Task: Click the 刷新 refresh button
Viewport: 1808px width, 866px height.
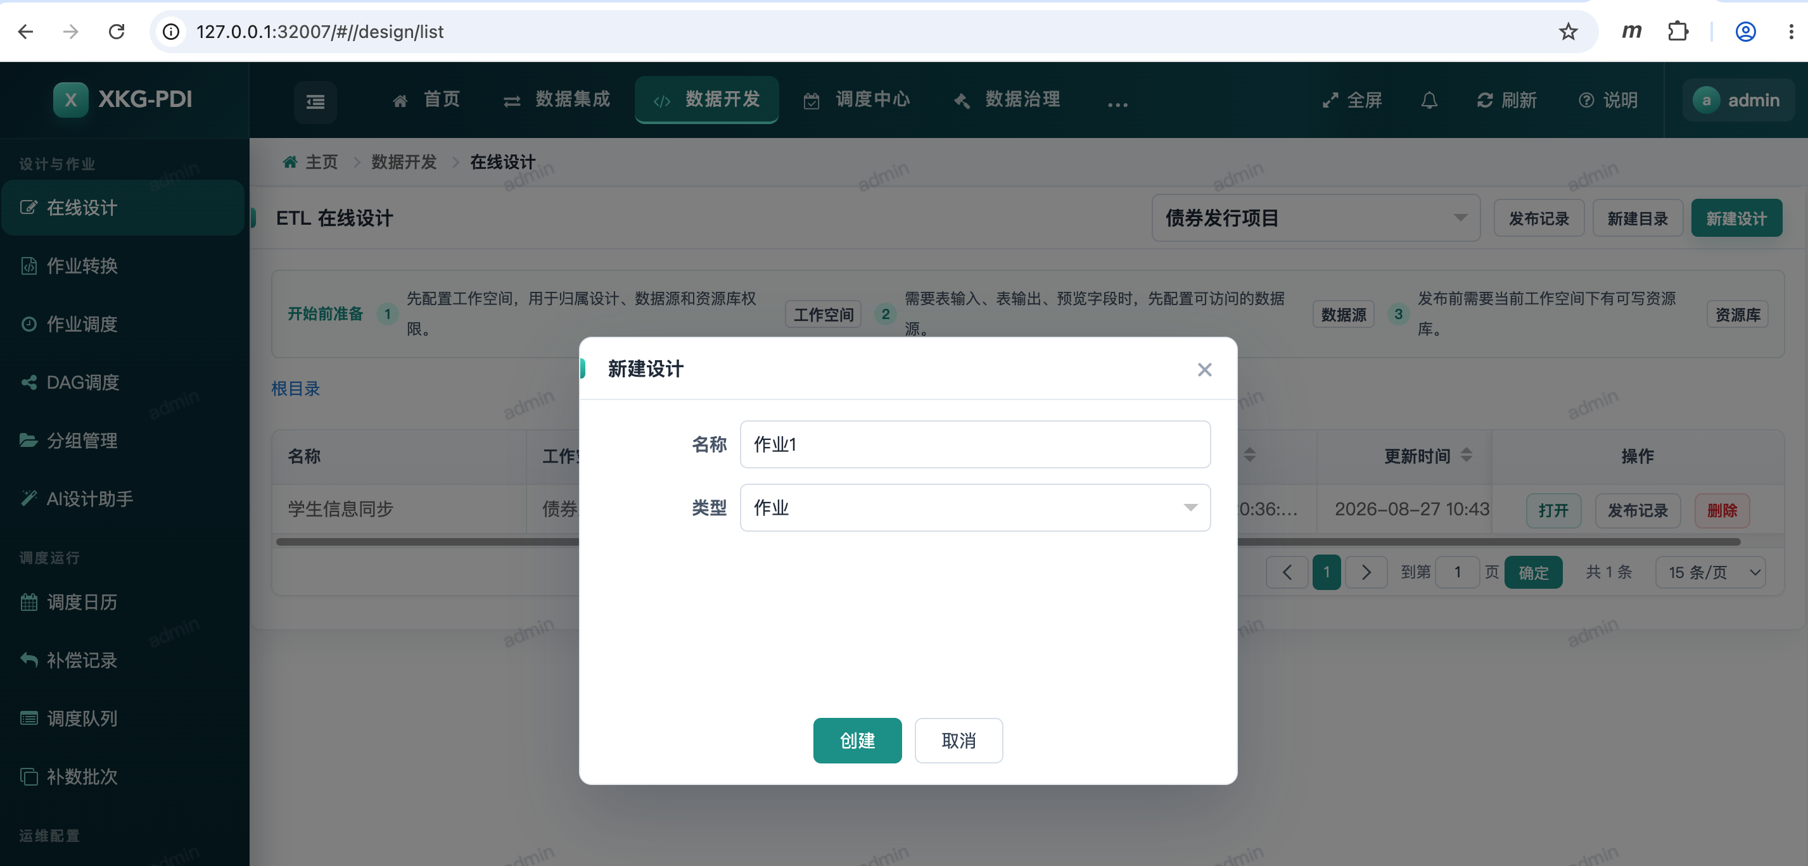Action: tap(1506, 100)
